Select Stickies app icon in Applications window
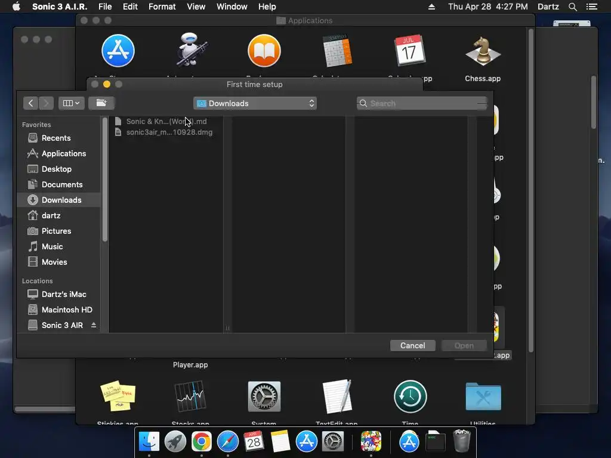This screenshot has width=611, height=458. [x=118, y=397]
